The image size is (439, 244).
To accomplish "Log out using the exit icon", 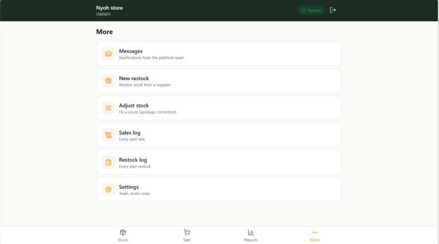I will coord(333,10).
